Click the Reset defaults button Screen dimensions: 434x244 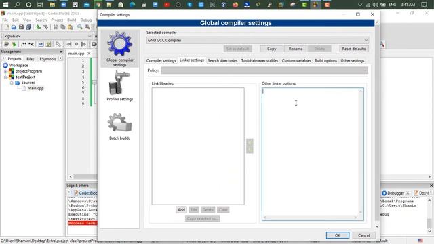pos(354,49)
